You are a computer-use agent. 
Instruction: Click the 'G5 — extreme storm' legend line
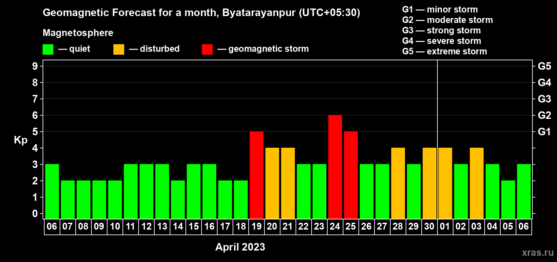point(445,51)
